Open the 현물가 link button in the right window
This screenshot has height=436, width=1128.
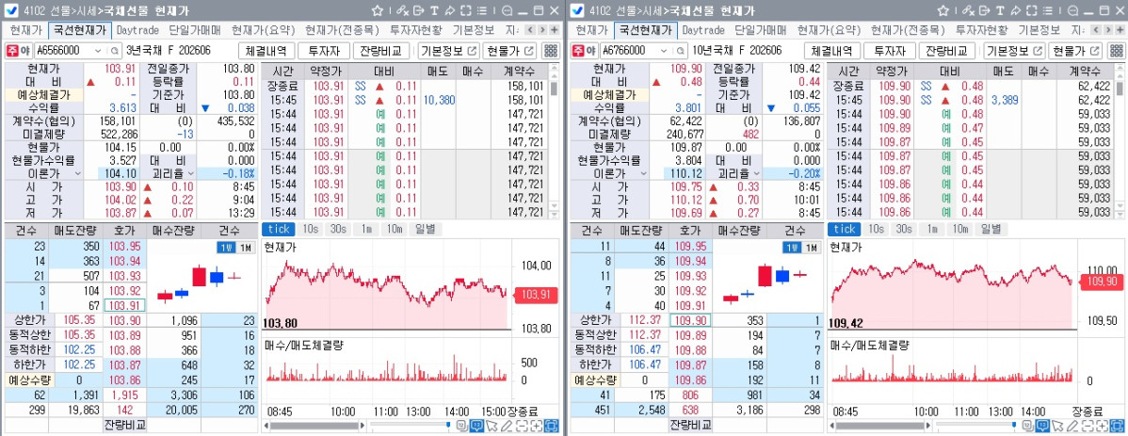click(1075, 51)
